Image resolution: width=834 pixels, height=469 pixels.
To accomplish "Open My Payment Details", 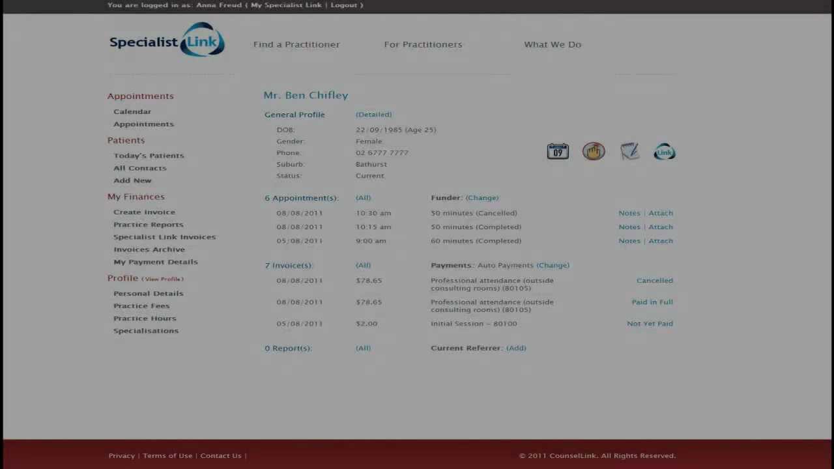I will 156,262.
